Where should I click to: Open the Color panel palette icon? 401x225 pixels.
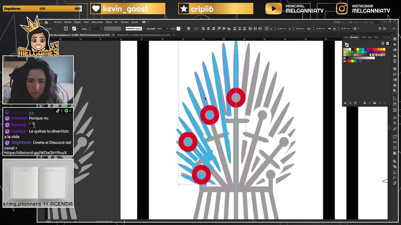pyautogui.click(x=395, y=50)
